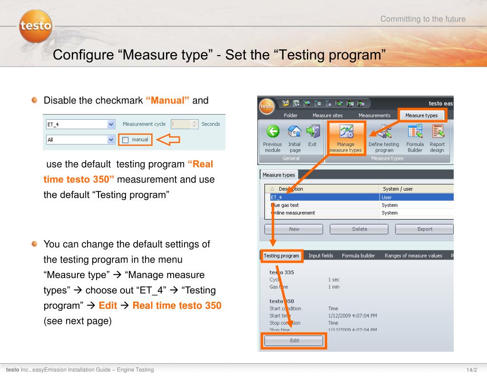Click the 1 min gas time value
This screenshot has height=376, width=487.
click(x=334, y=287)
